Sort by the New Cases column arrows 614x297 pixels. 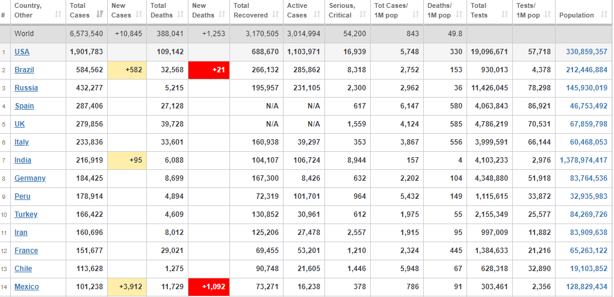[138, 15]
